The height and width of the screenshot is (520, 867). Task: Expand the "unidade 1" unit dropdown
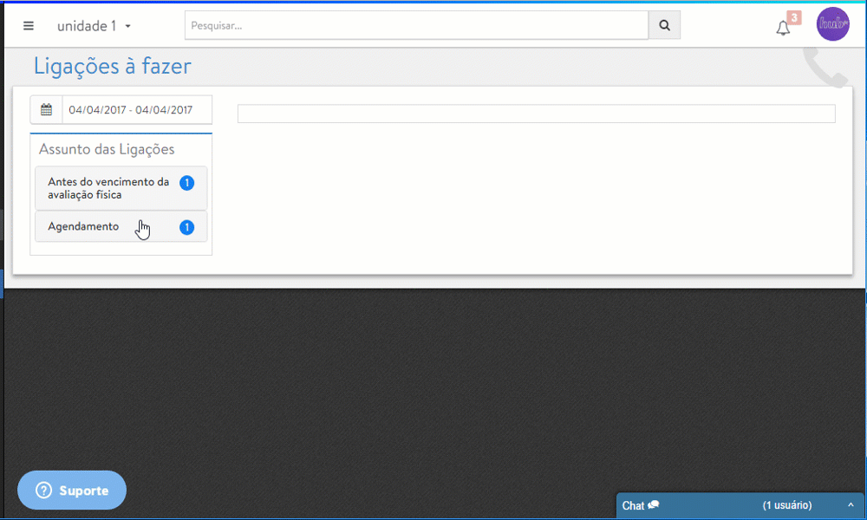[x=94, y=26]
